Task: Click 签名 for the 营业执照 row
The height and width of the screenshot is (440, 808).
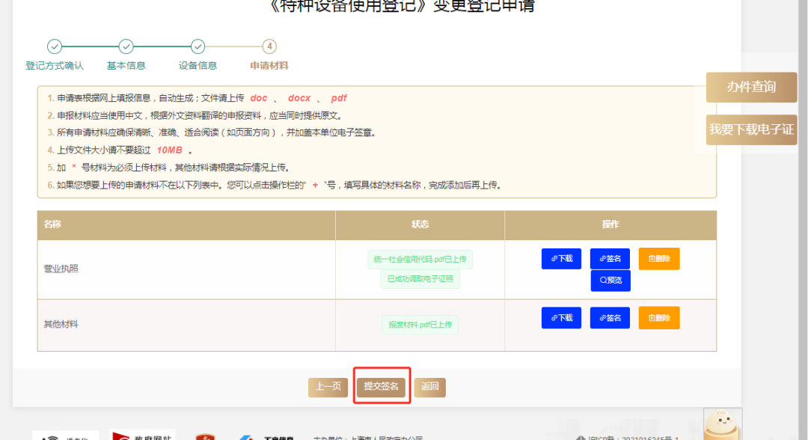Action: coord(610,258)
